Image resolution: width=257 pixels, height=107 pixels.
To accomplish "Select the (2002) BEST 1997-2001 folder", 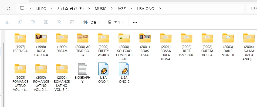I will (187, 45).
